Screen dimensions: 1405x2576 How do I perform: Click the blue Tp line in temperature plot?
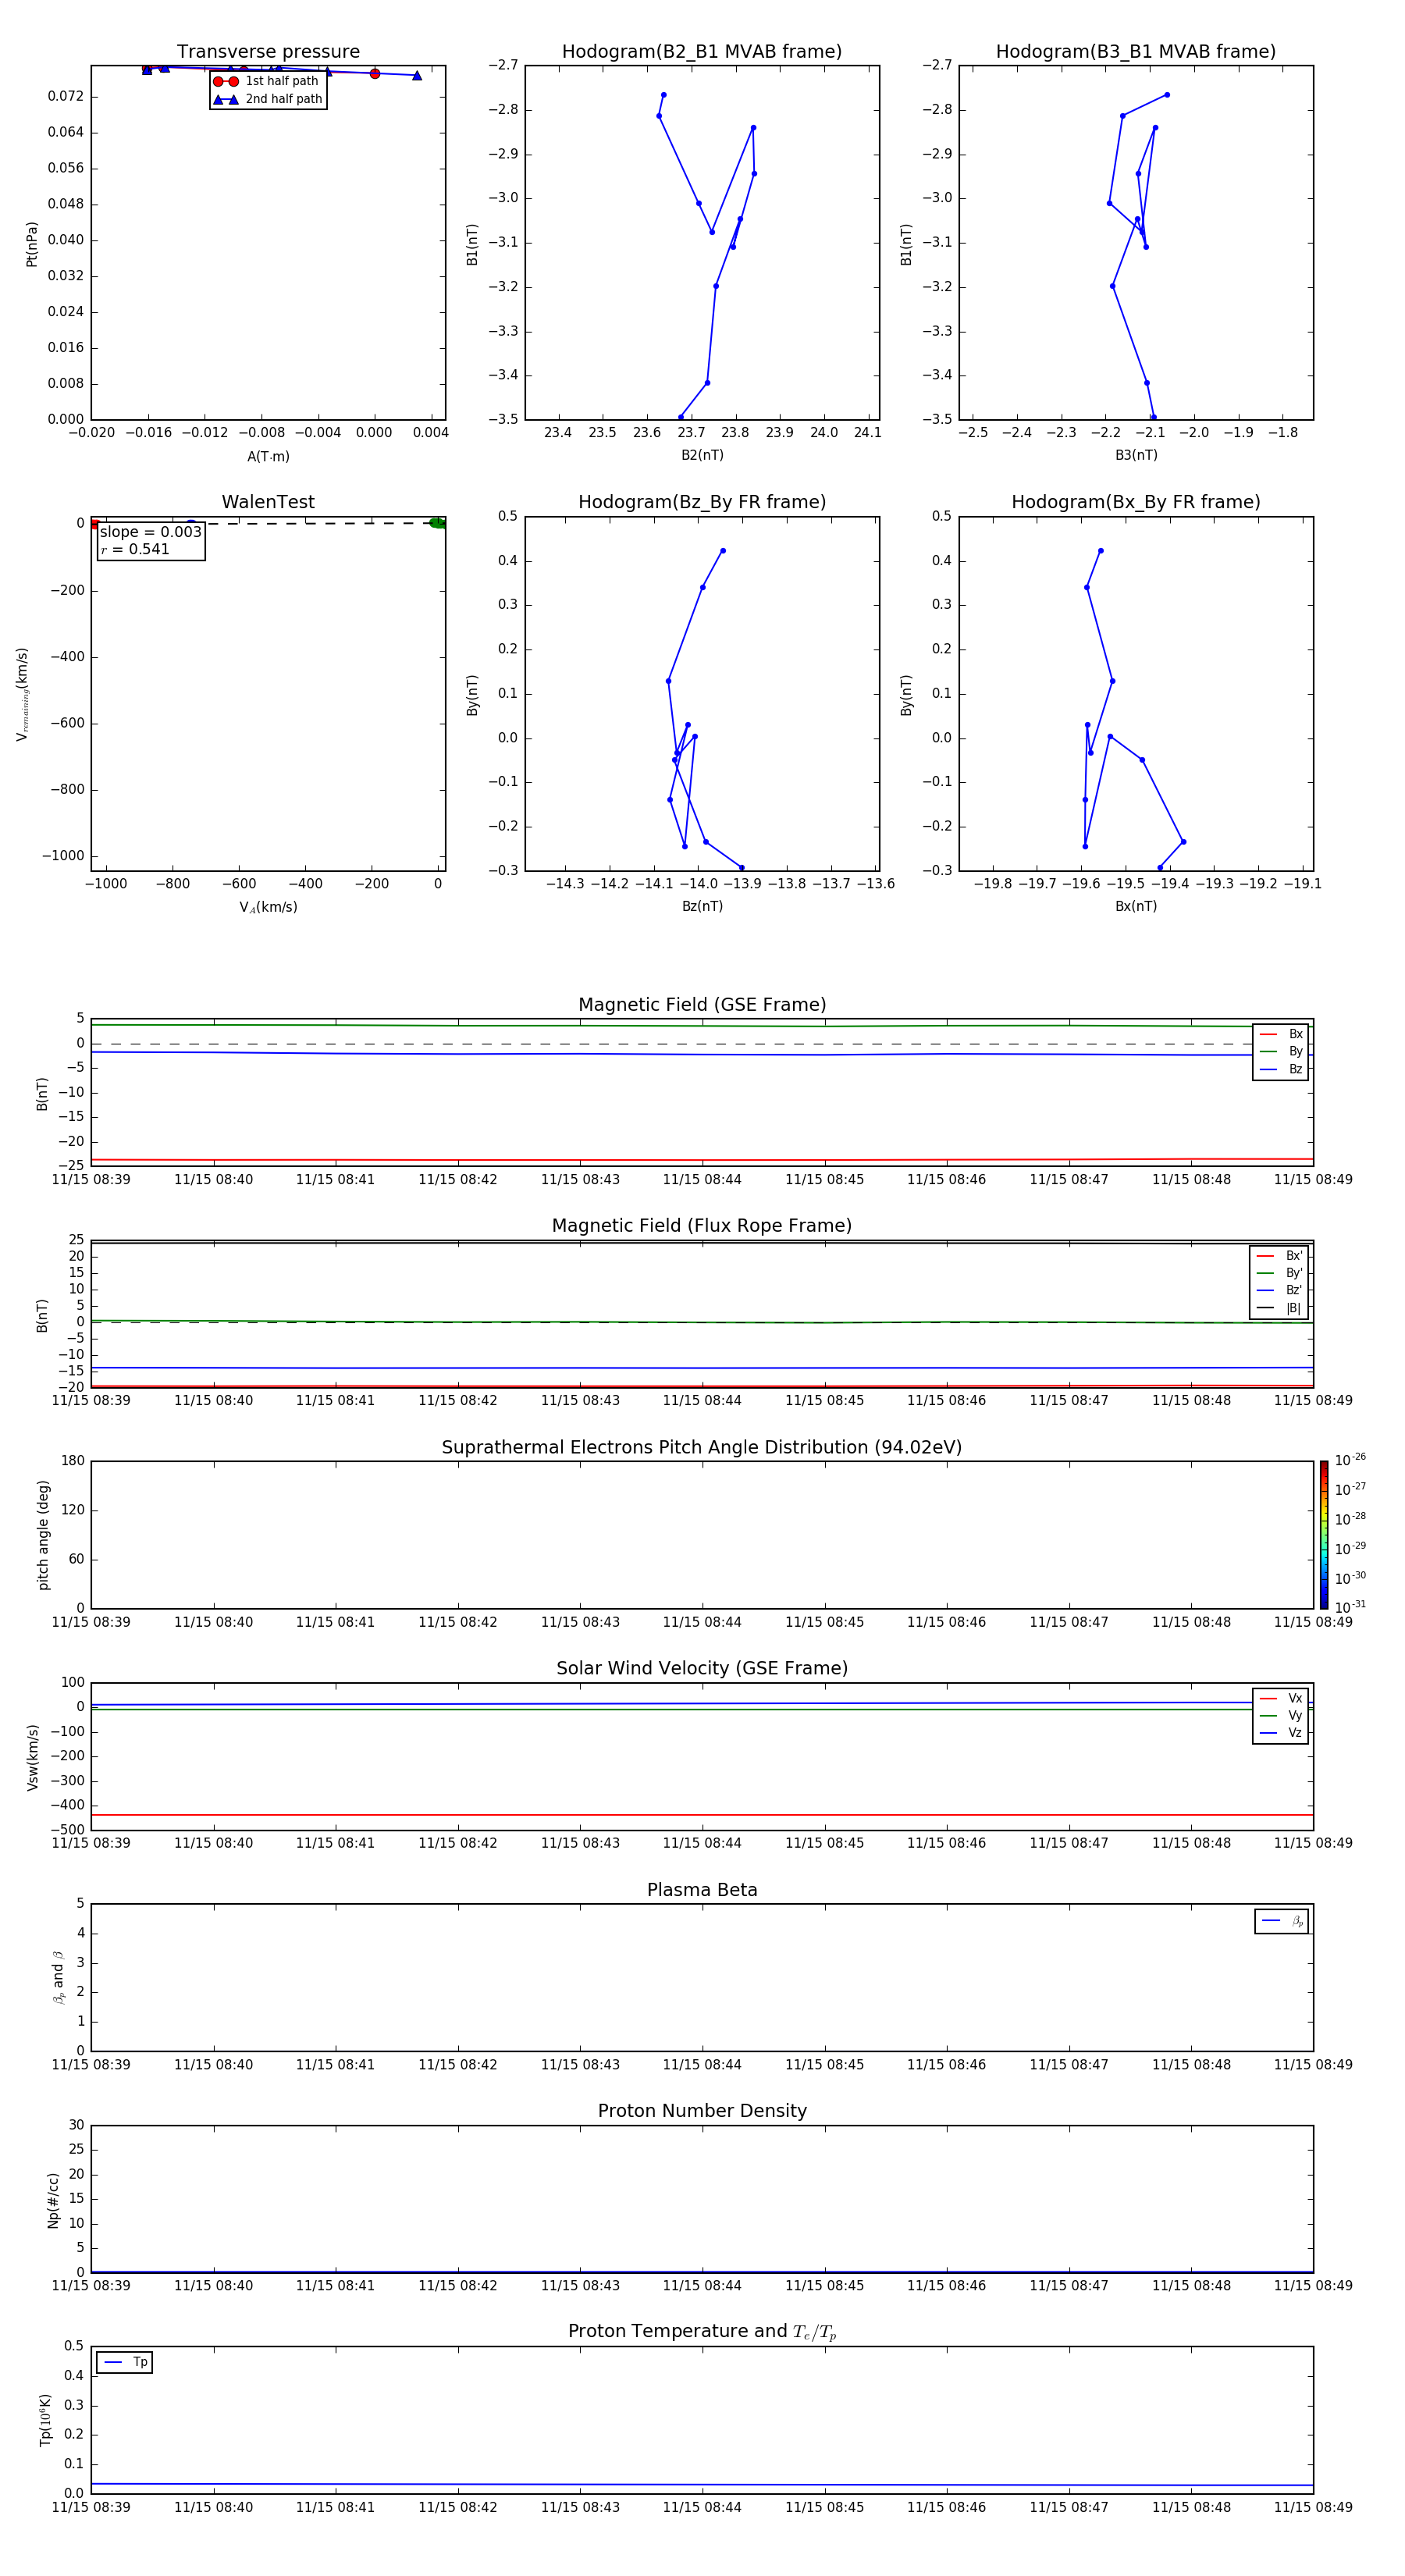coord(702,2485)
